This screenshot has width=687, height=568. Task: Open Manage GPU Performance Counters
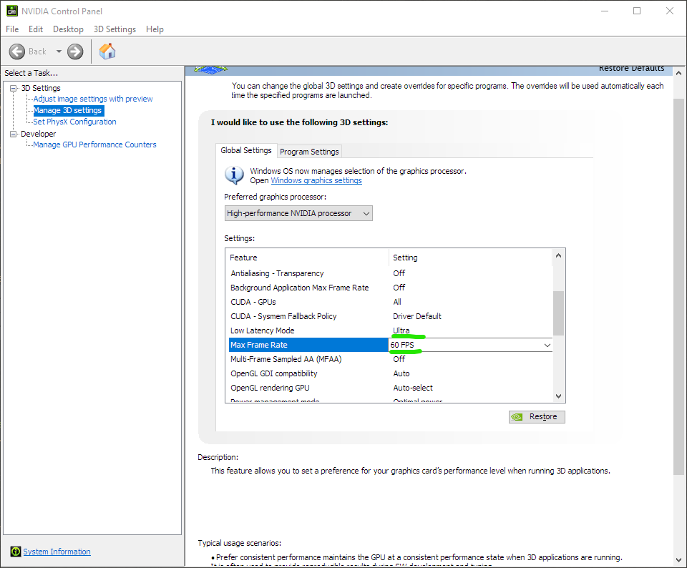click(x=94, y=145)
